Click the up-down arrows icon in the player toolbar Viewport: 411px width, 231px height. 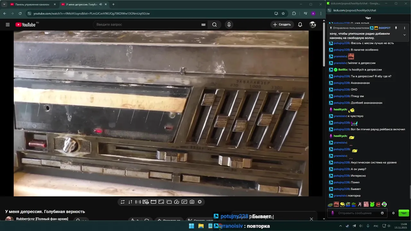coord(130,202)
